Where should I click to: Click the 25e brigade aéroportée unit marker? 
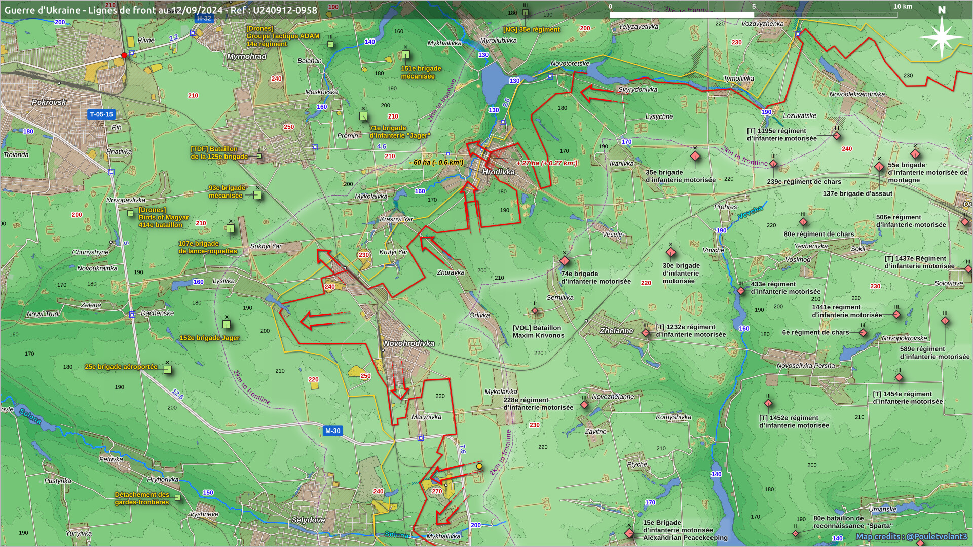168,370
